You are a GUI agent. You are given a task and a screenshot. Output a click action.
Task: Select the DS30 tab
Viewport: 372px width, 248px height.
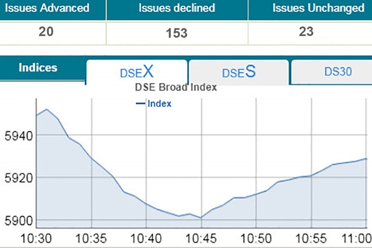click(338, 72)
